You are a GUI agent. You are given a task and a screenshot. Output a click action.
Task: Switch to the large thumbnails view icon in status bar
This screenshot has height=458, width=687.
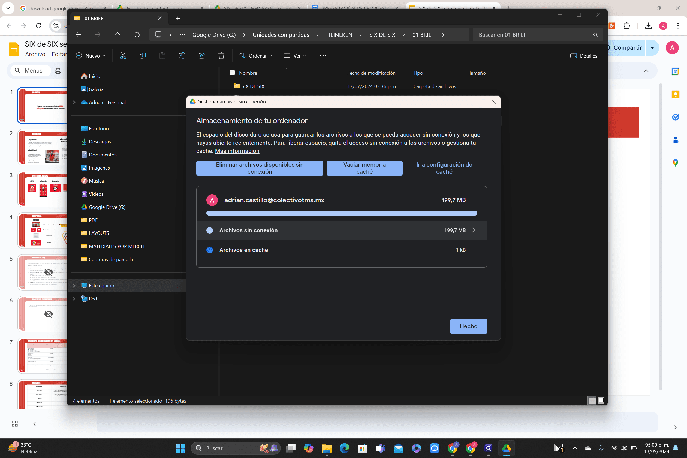pyautogui.click(x=601, y=400)
